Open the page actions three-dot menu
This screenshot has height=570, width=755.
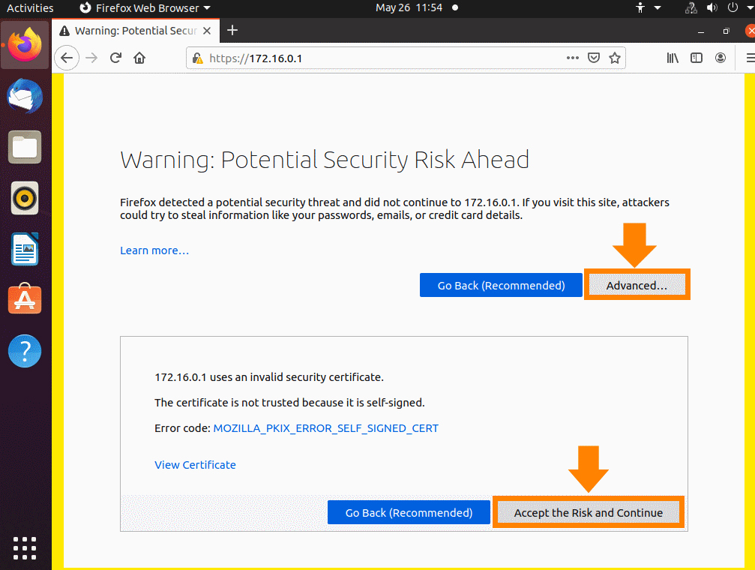tap(572, 58)
